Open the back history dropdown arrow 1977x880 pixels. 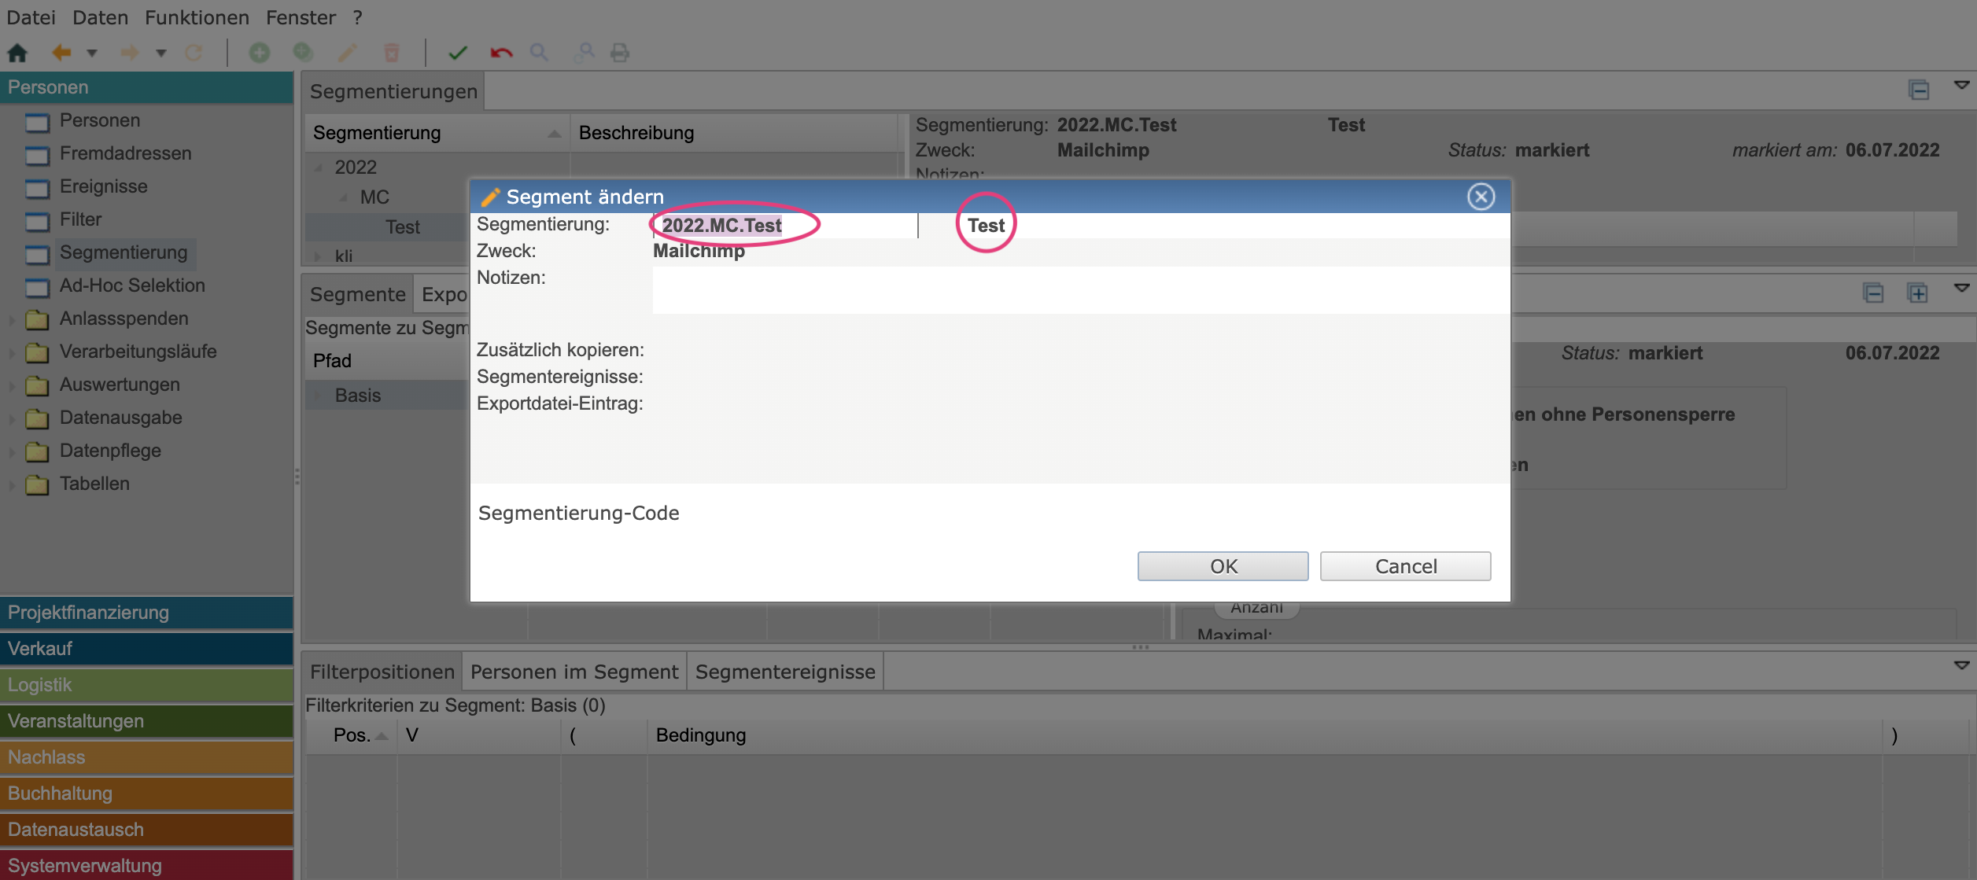pyautogui.click(x=92, y=53)
